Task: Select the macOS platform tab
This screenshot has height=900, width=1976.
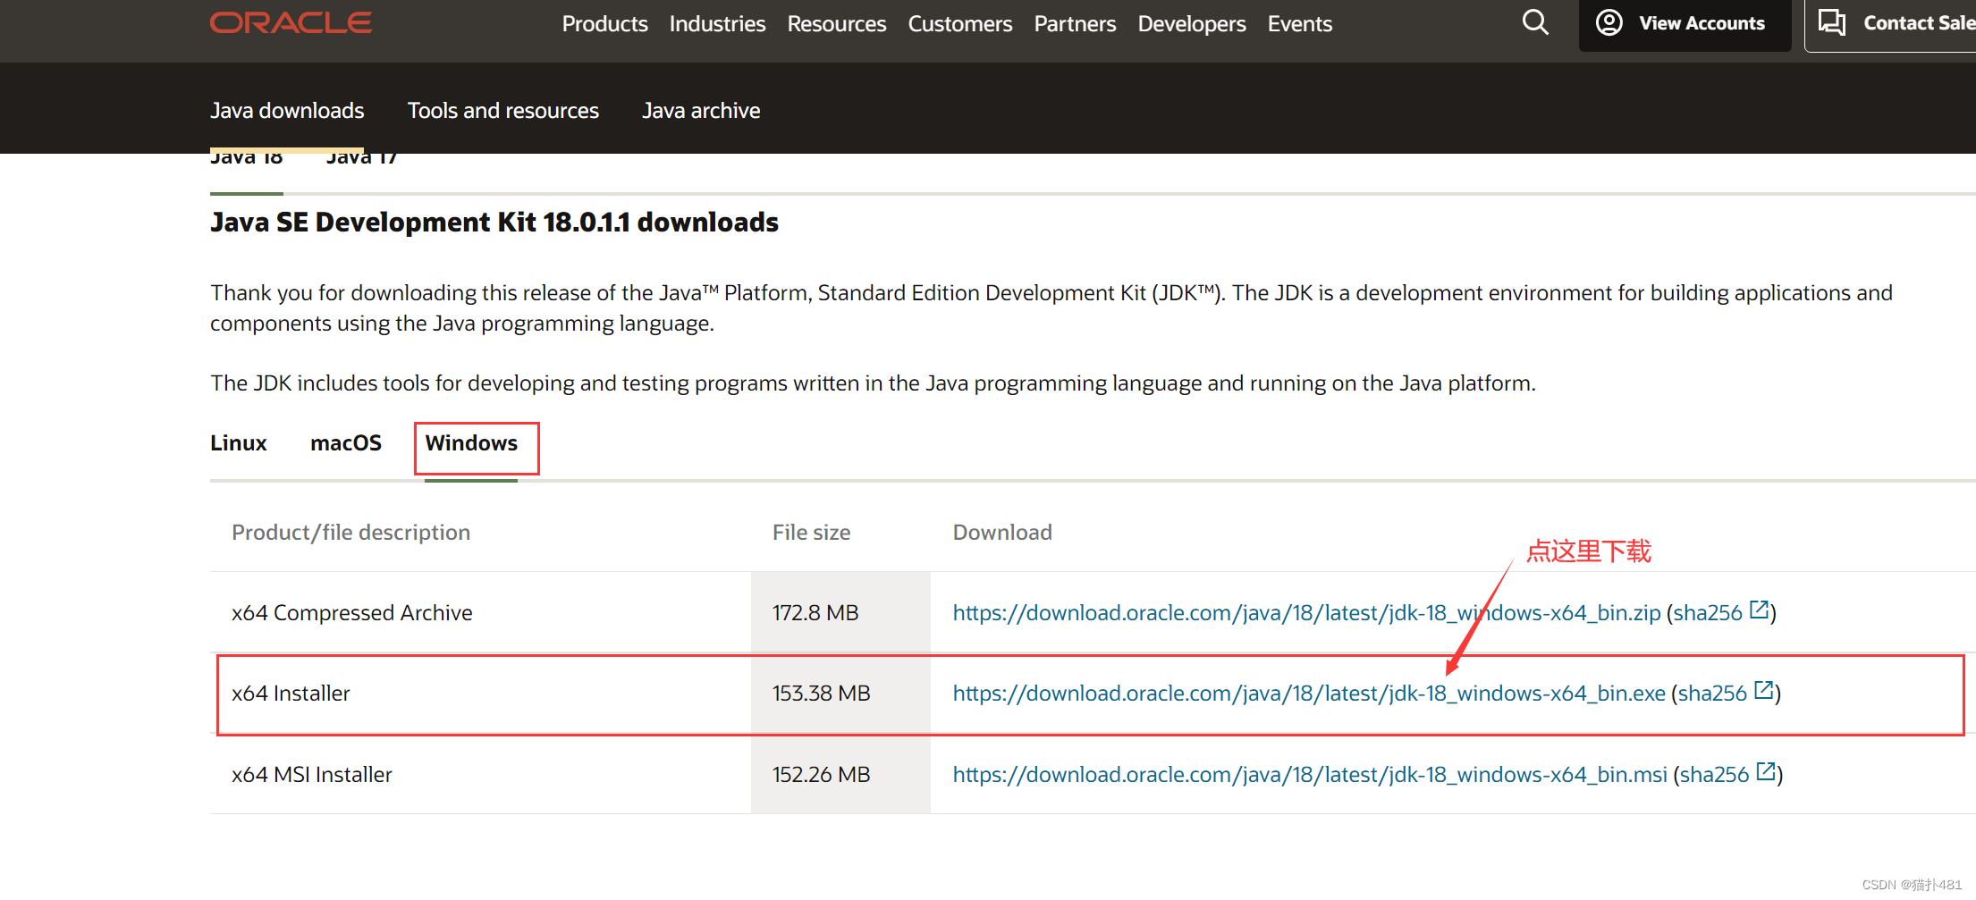Action: (x=346, y=443)
